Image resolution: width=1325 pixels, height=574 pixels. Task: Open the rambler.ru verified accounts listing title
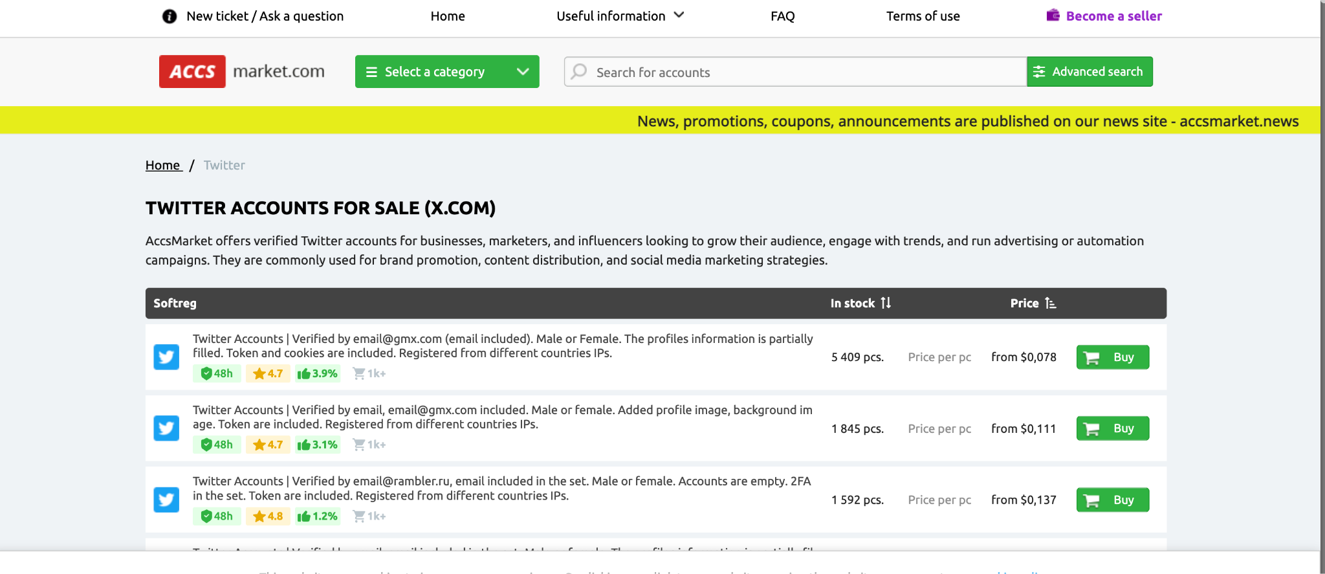pyautogui.click(x=501, y=489)
